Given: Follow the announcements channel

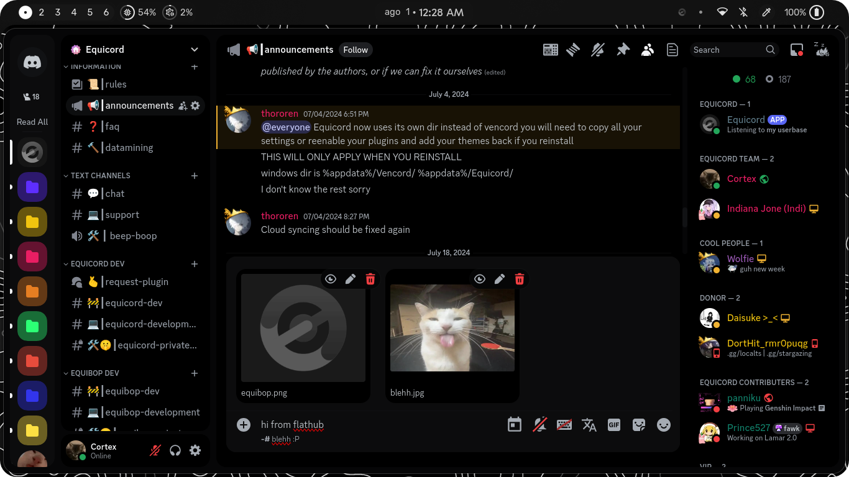Looking at the screenshot, I should click(x=356, y=50).
